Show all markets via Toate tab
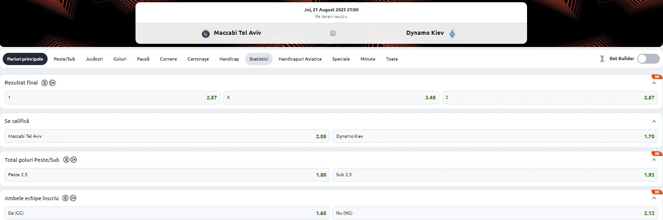Screen dimensions: 663x220 pos(392,59)
